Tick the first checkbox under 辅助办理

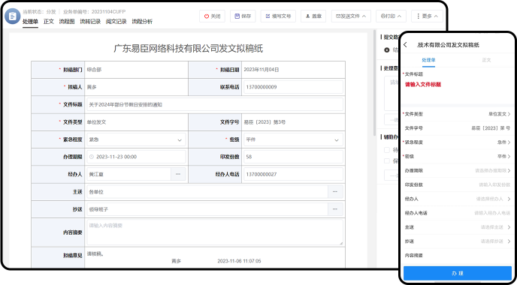[x=387, y=150]
